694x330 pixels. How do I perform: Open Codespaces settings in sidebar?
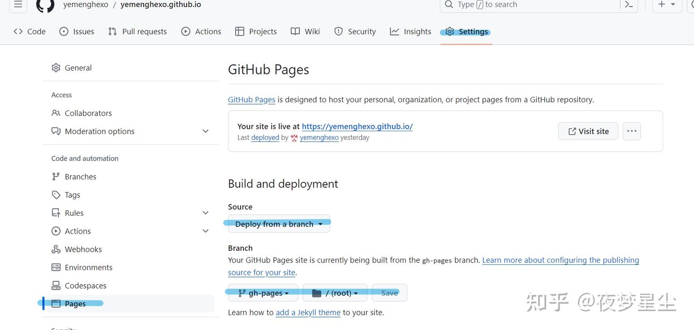(x=85, y=286)
